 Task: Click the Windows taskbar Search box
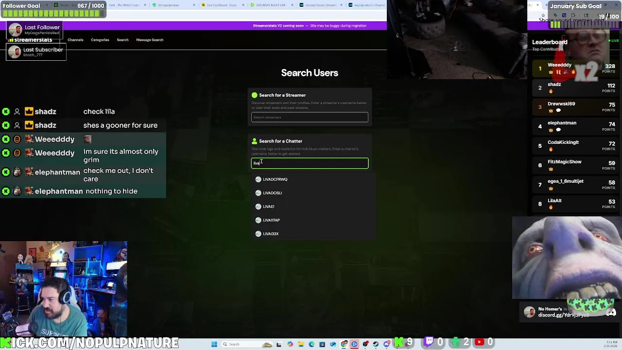(x=247, y=344)
